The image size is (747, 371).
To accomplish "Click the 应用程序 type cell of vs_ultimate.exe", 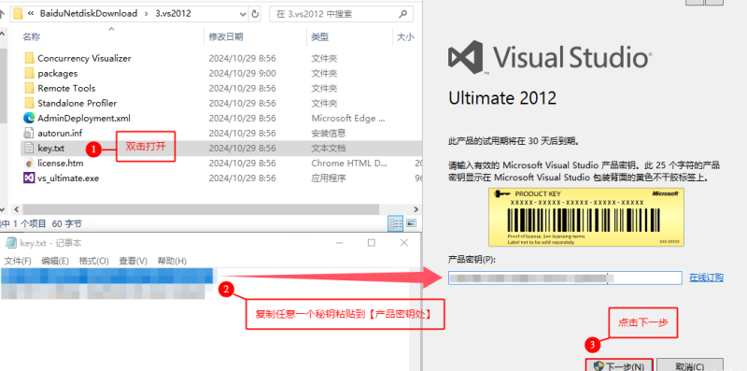I will click(329, 178).
